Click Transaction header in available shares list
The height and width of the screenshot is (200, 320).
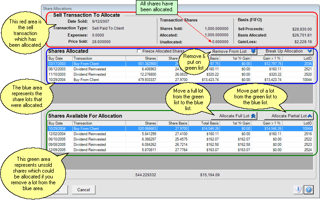point(99,123)
